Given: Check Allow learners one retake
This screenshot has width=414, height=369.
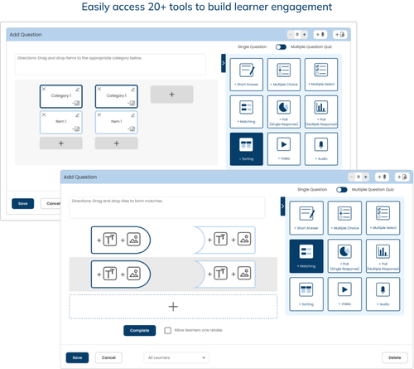Looking at the screenshot, I should (168, 330).
